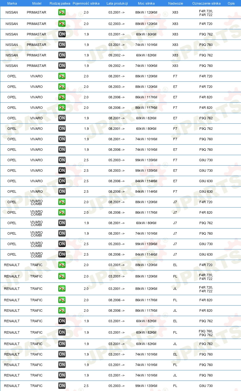Select ON icon for Opel Vivaro 08.2003 G9U 730 E7
Viewport: 241px width, 391px height.
[62, 171]
